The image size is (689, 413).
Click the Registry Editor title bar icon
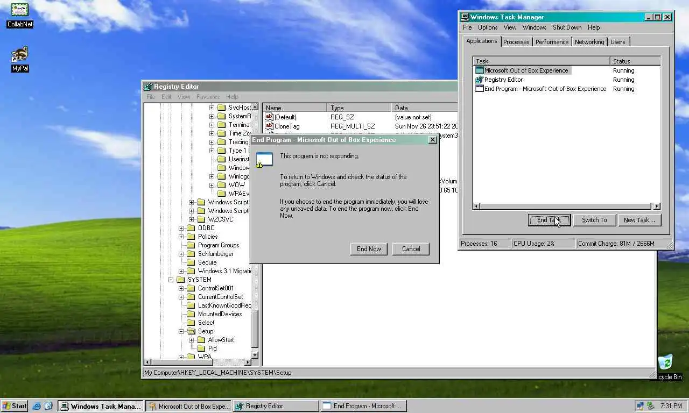coord(148,87)
